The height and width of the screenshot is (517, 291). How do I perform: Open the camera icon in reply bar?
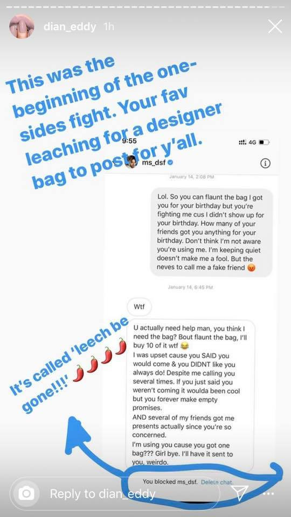point(25,494)
